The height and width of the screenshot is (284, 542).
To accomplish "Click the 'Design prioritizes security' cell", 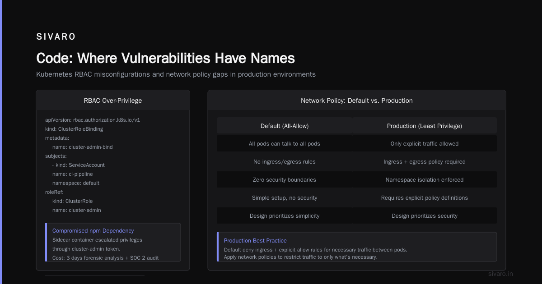I will 425,216.
